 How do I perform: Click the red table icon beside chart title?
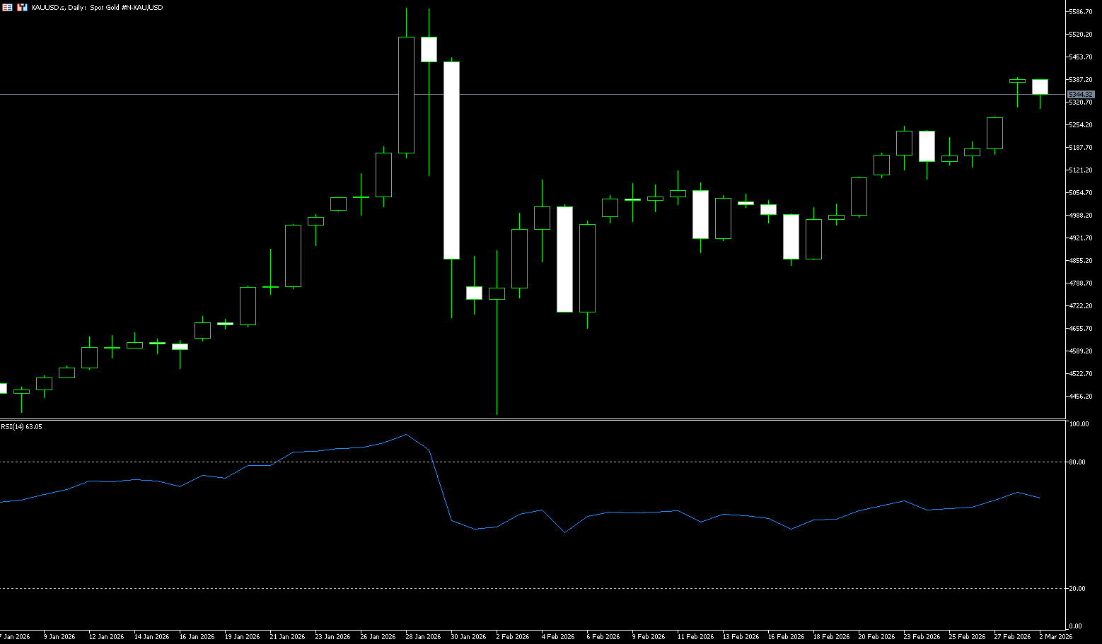pos(7,7)
